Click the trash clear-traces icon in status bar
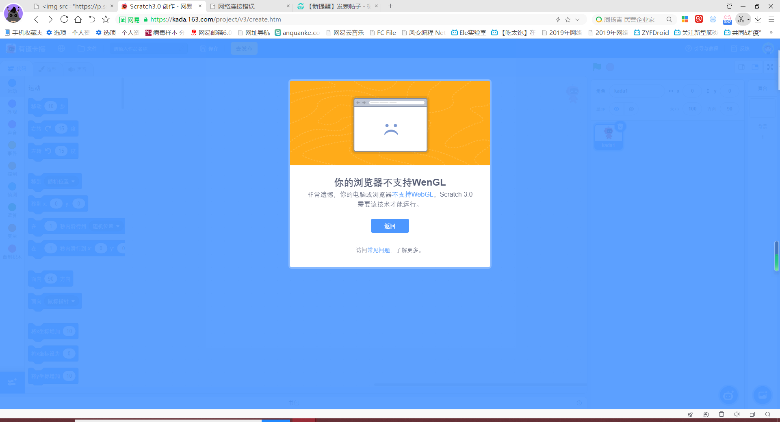 721,414
